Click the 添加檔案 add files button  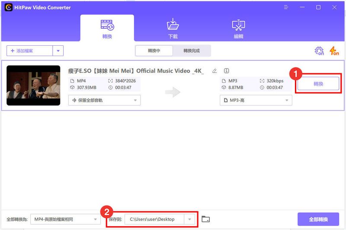coord(29,51)
